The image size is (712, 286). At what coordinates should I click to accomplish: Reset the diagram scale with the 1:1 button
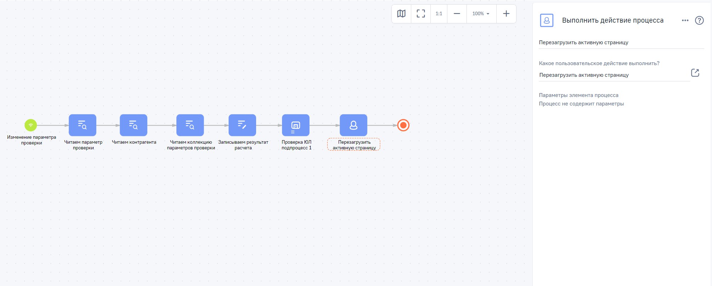point(439,13)
